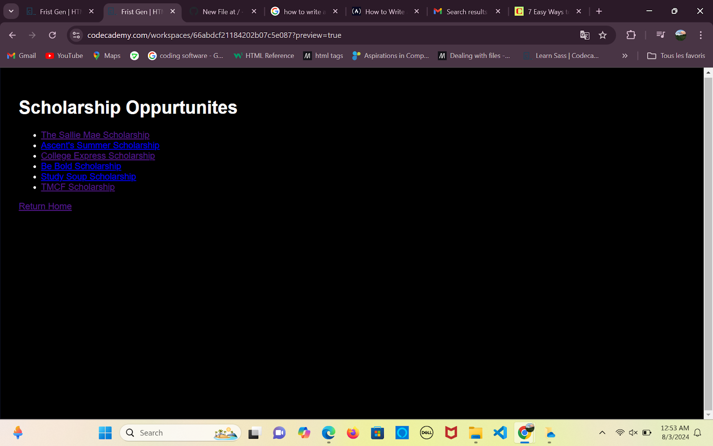The width and height of the screenshot is (713, 446).
Task: Reload the current page
Action: coord(52,35)
